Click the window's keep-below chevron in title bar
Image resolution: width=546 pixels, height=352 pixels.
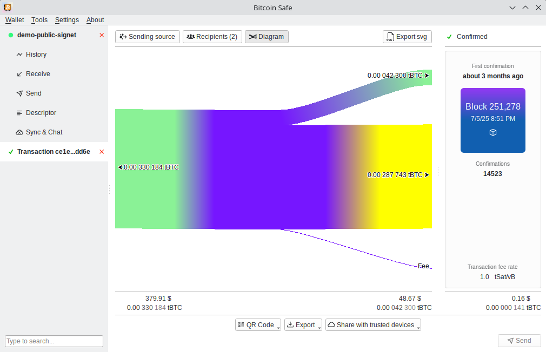click(512, 8)
